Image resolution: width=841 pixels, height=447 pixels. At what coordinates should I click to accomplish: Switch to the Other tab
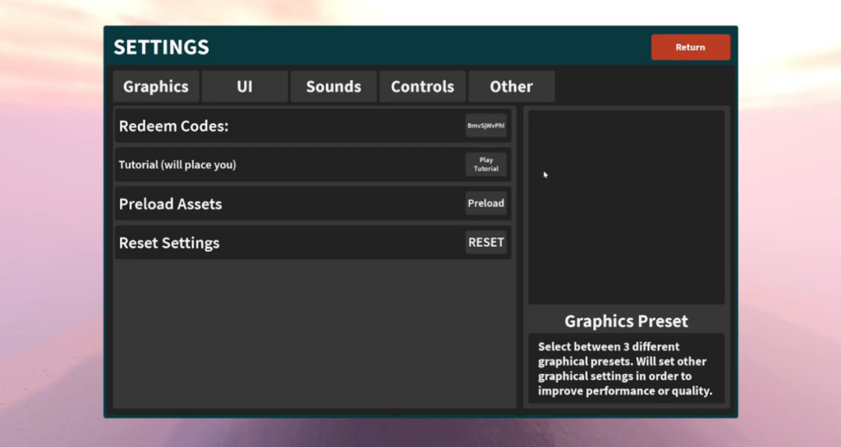[511, 86]
